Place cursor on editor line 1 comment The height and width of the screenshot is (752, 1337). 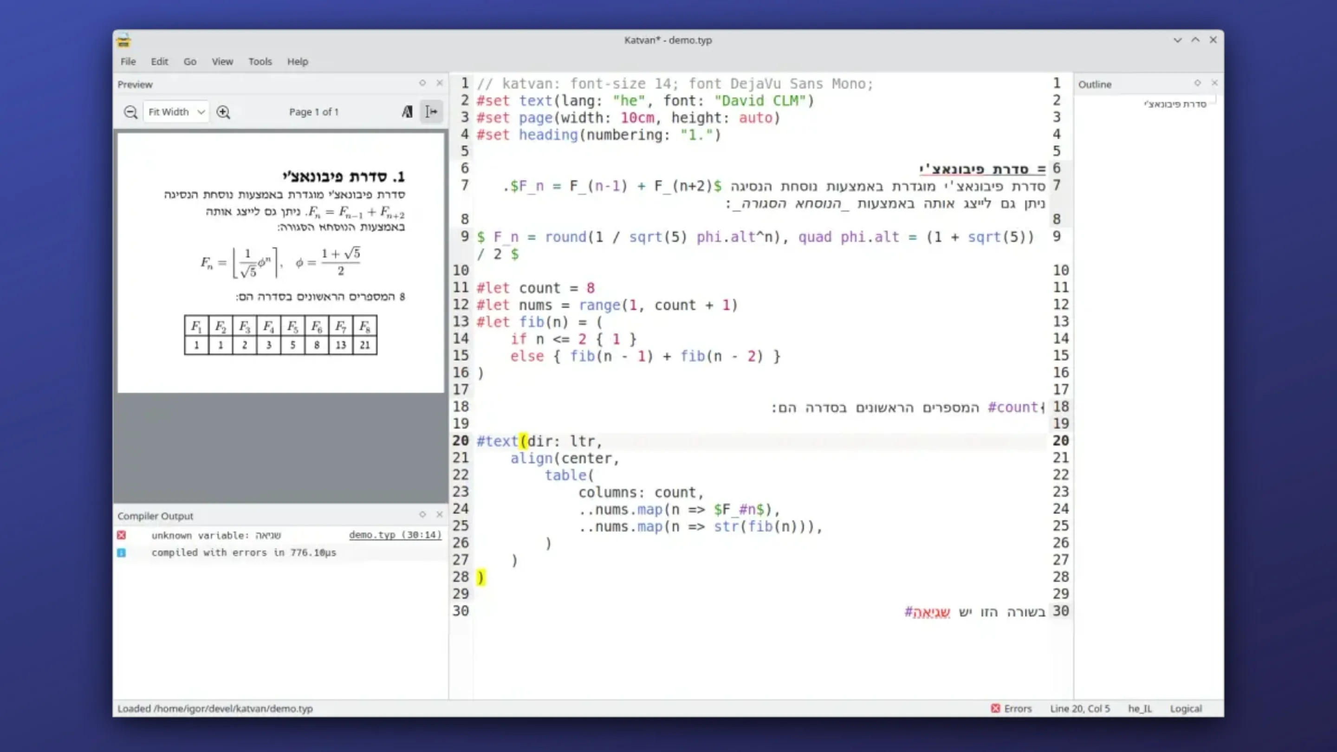tap(675, 84)
